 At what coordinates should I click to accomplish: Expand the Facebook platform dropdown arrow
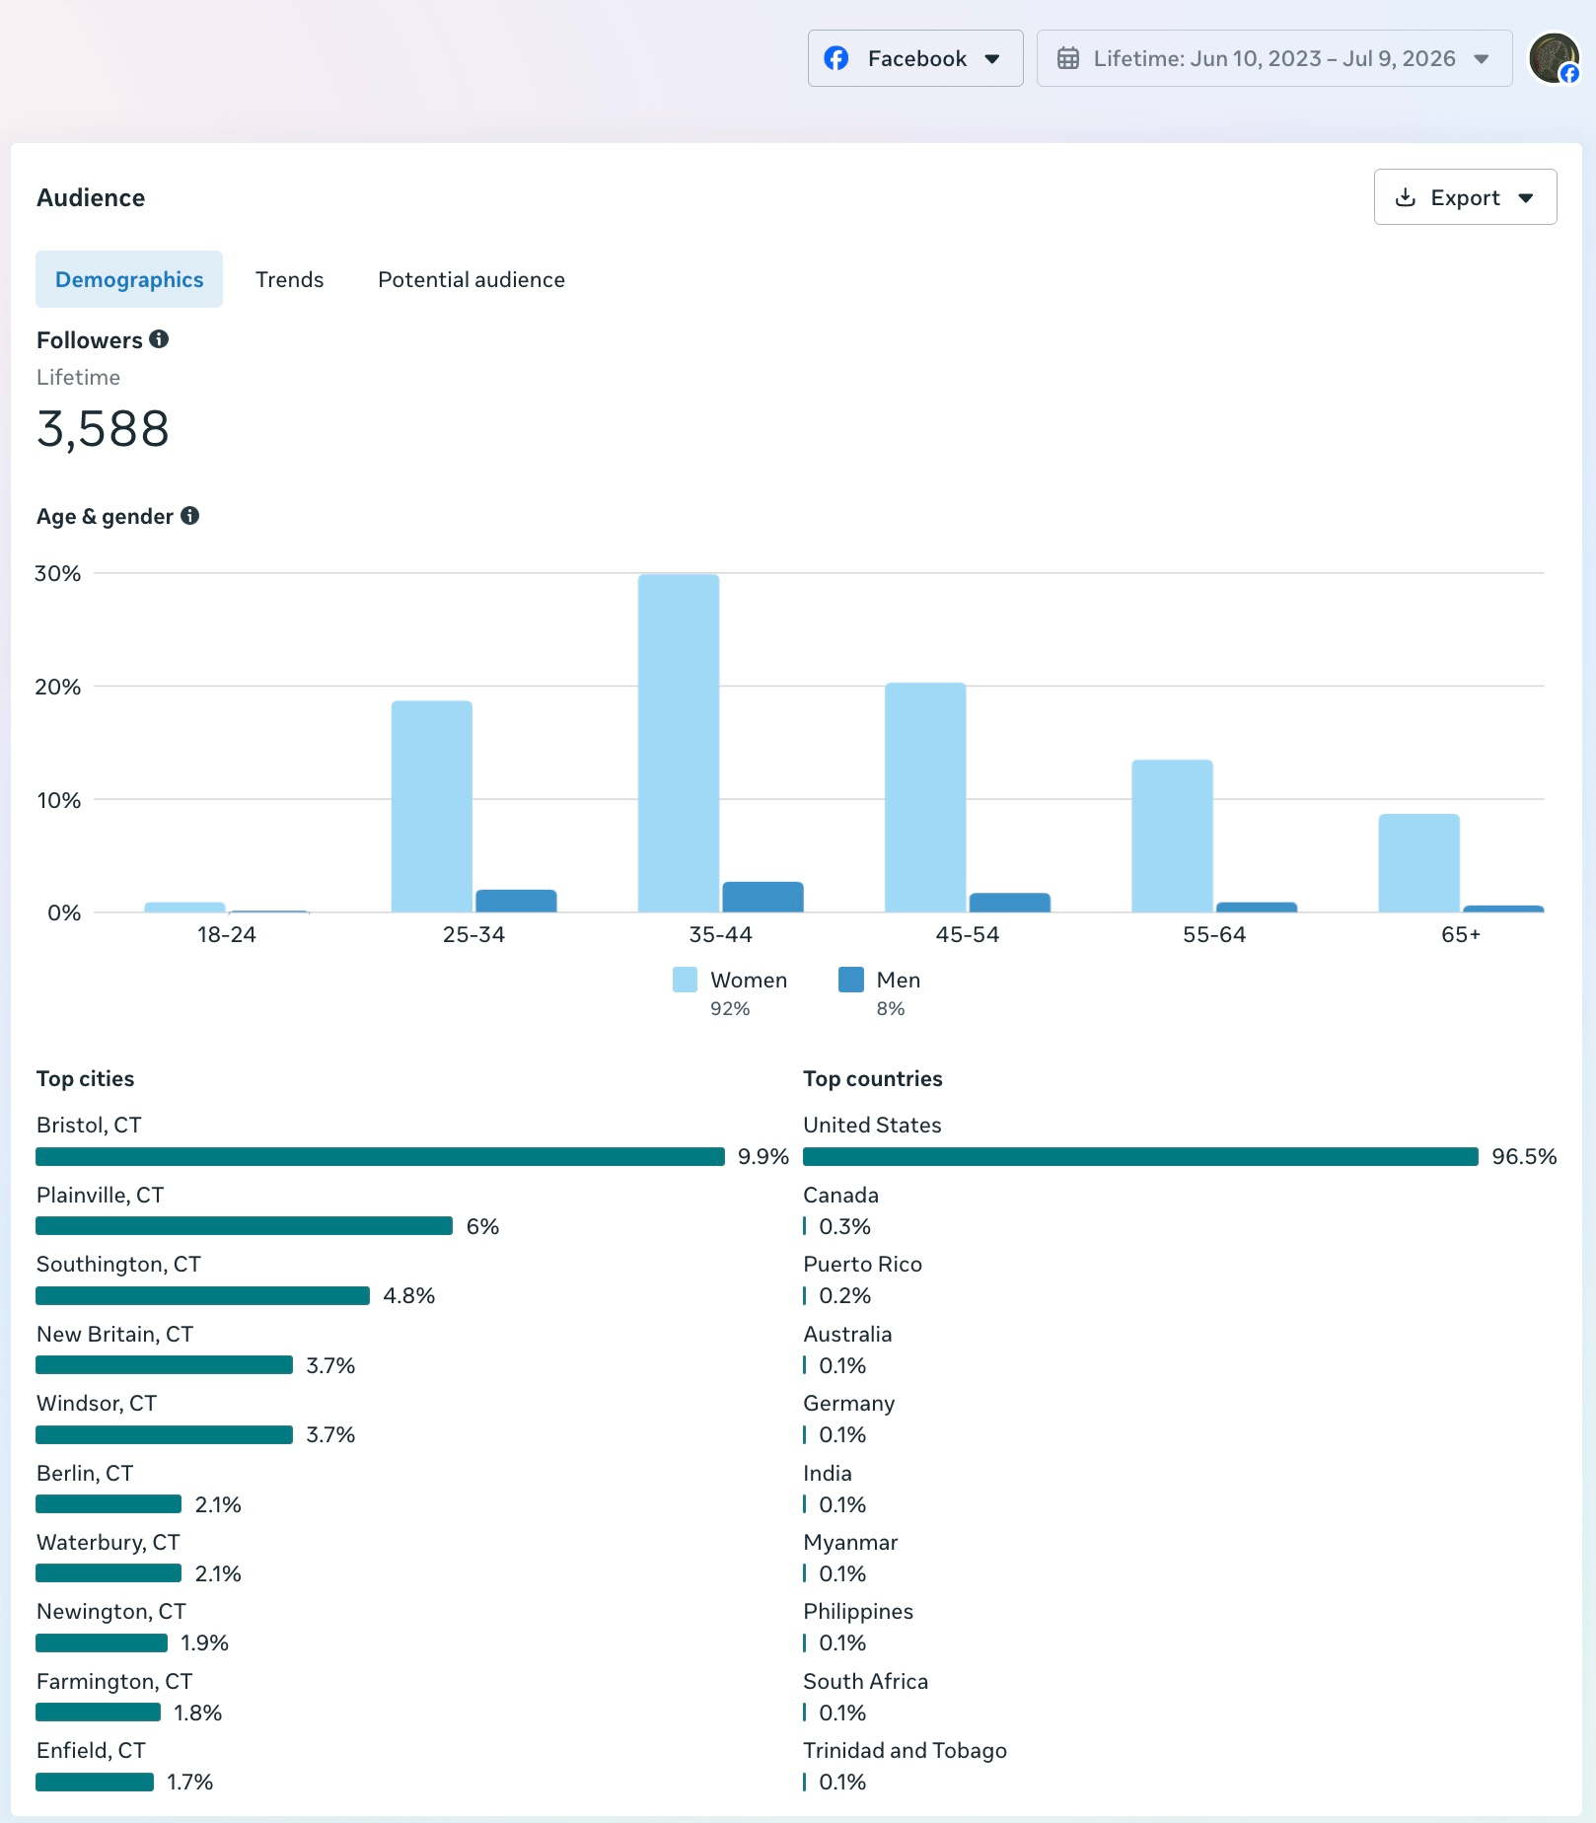pos(992,59)
